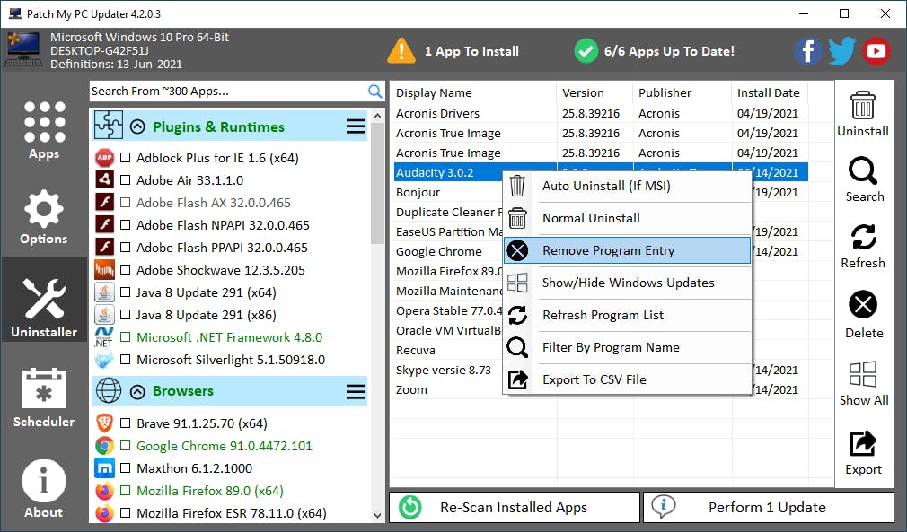
Task: Sort by Publisher column header
Action: 682,92
